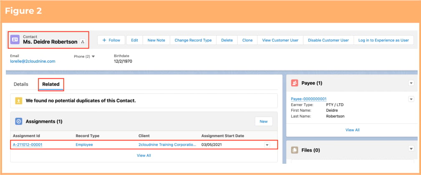Click View Customer User
Screen dimensions: 421x175
pyautogui.click(x=280, y=40)
